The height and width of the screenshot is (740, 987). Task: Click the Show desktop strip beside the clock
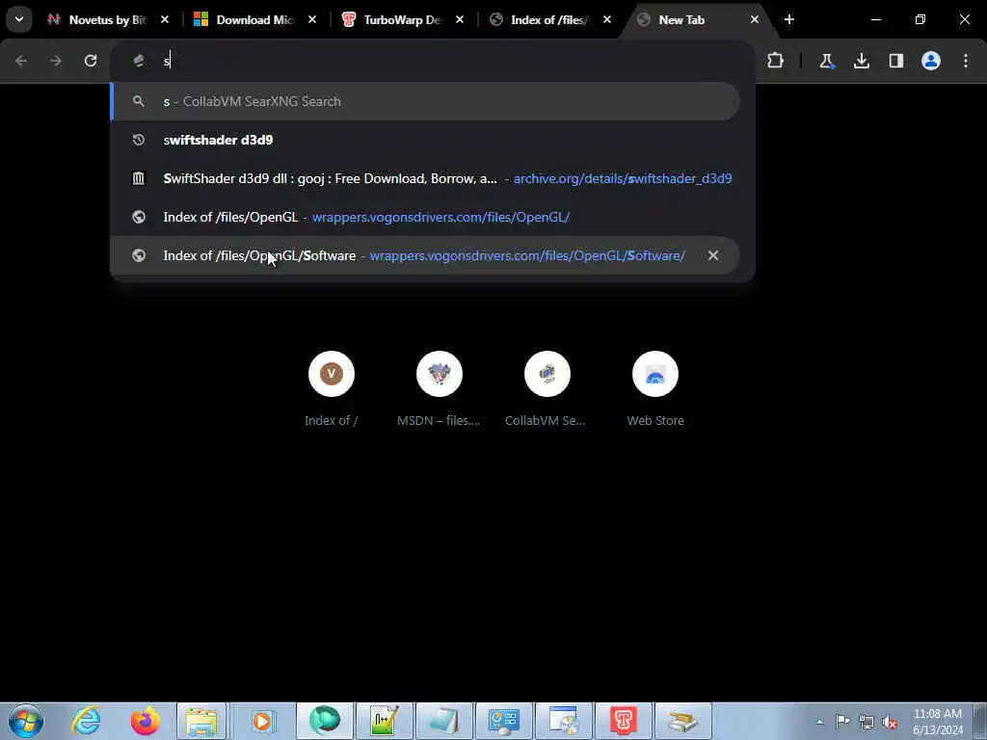click(x=979, y=721)
